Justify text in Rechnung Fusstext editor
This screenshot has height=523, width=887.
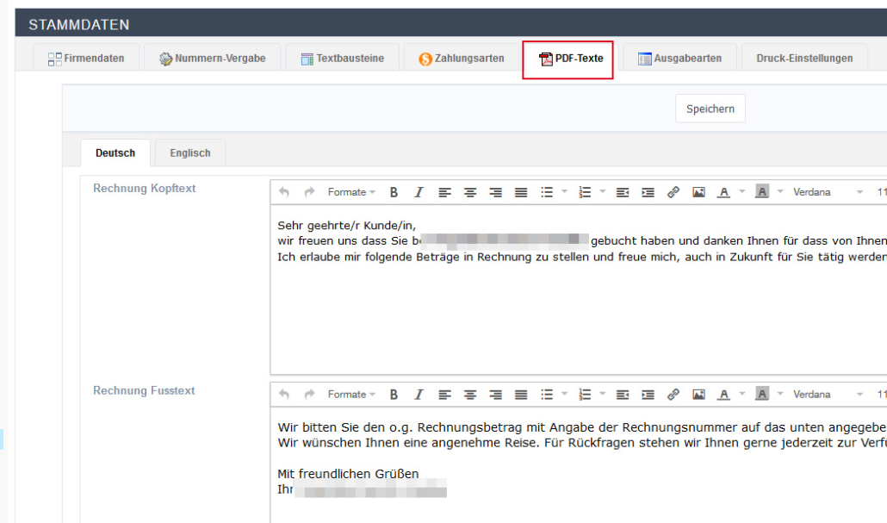tap(521, 395)
